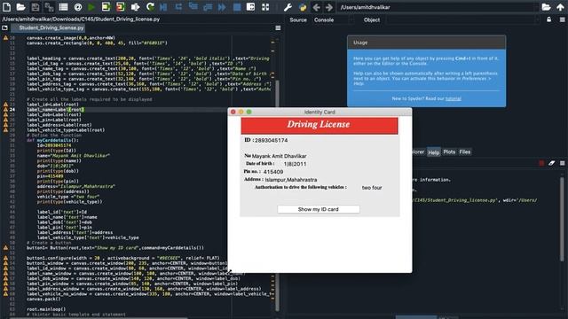Save the current file
The width and height of the screenshot is (568, 319).
(35, 7)
